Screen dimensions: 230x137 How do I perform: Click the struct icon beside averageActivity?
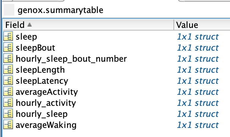coord(8,91)
